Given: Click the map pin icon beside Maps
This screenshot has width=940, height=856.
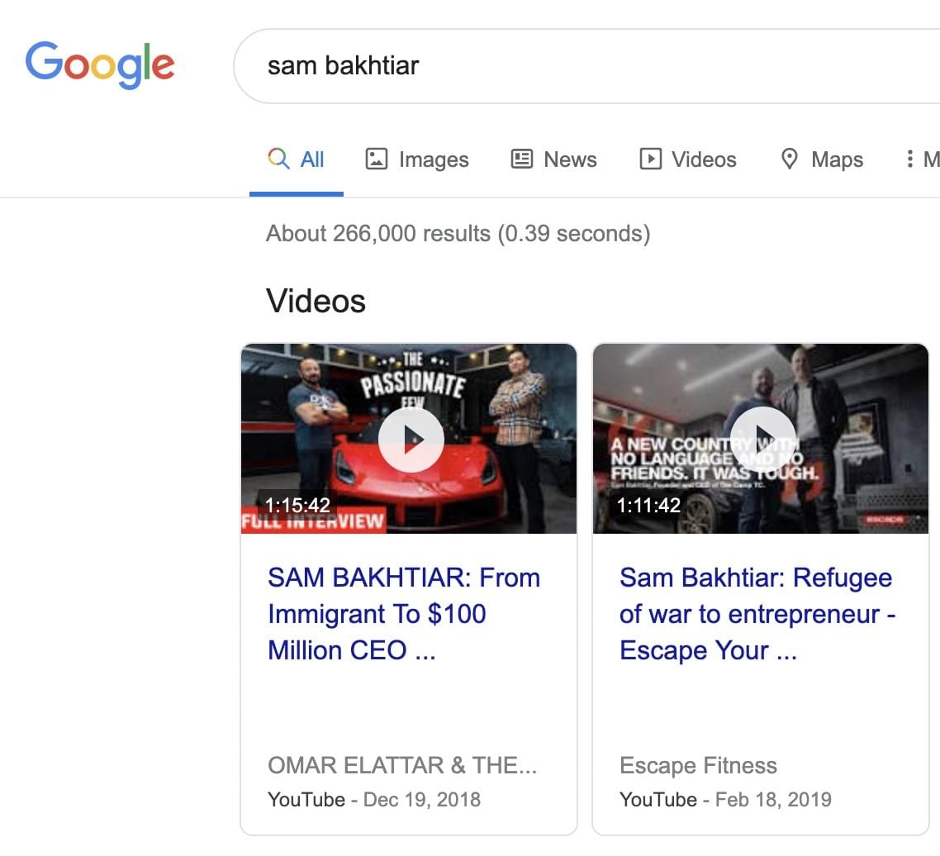Looking at the screenshot, I should [x=790, y=159].
